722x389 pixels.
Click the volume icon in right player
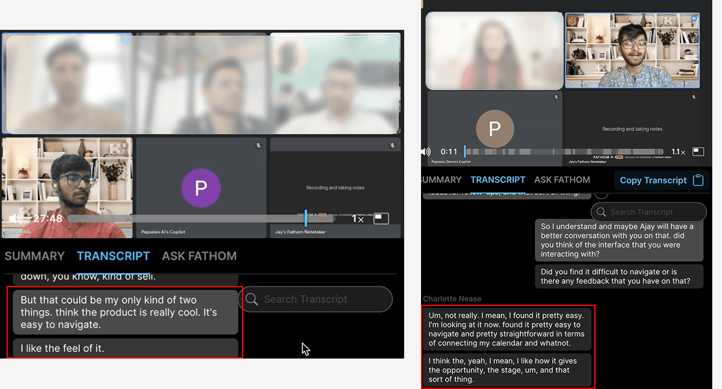click(426, 152)
